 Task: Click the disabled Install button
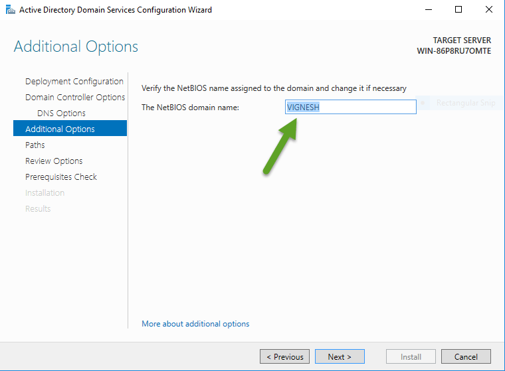[x=411, y=356]
